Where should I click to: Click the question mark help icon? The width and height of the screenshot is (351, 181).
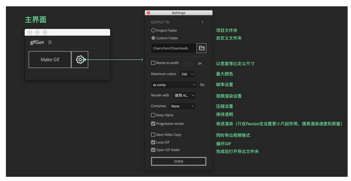coord(203,22)
